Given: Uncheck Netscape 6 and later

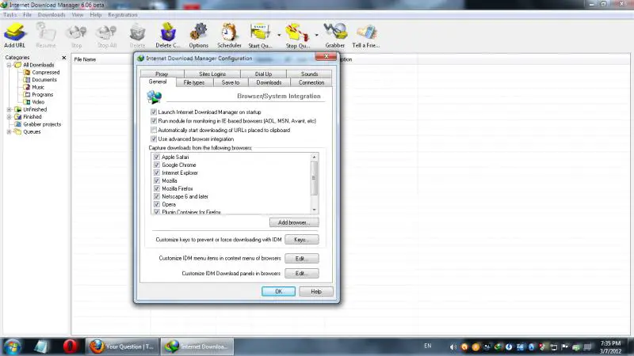Looking at the screenshot, I should 157,196.
